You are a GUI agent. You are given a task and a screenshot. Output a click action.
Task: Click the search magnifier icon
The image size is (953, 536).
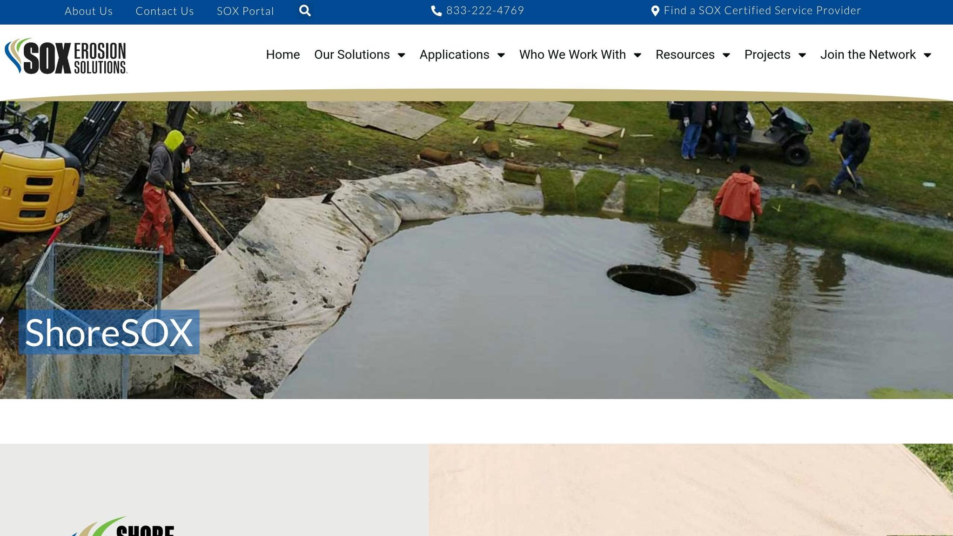(x=305, y=11)
